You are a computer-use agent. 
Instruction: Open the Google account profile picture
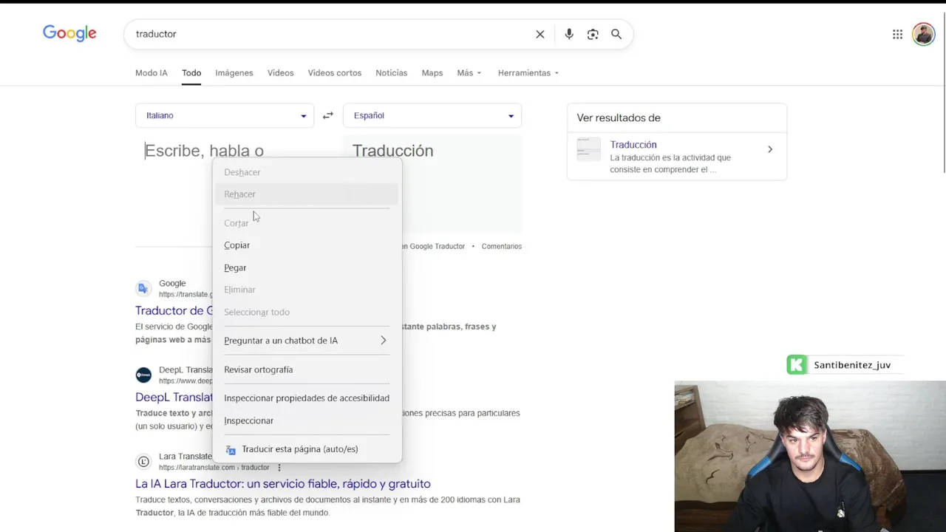pos(923,34)
